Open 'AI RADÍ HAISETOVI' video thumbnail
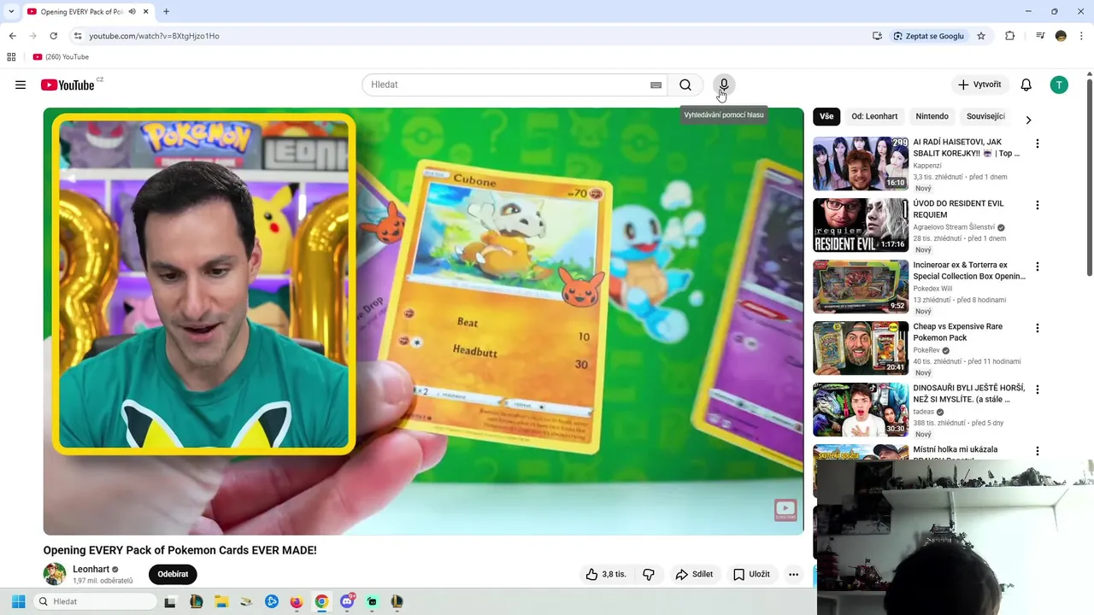Viewport: 1094px width, 615px height. (861, 163)
